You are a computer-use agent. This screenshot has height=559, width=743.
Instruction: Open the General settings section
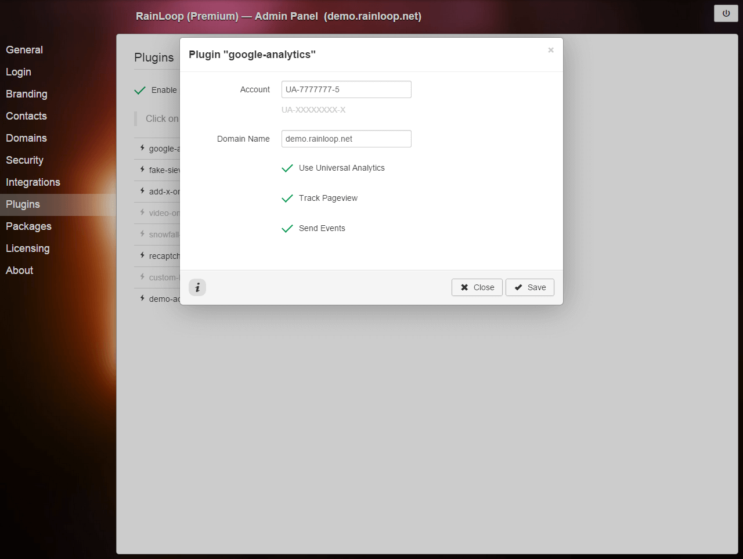(24, 50)
